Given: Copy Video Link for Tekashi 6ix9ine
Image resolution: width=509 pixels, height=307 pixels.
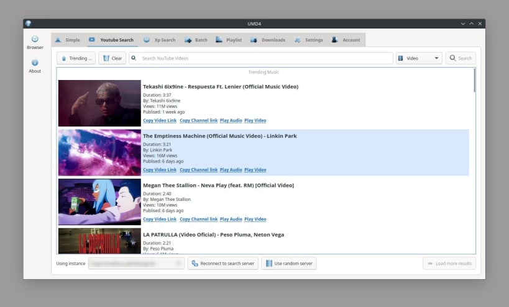Looking at the screenshot, I should click(160, 120).
